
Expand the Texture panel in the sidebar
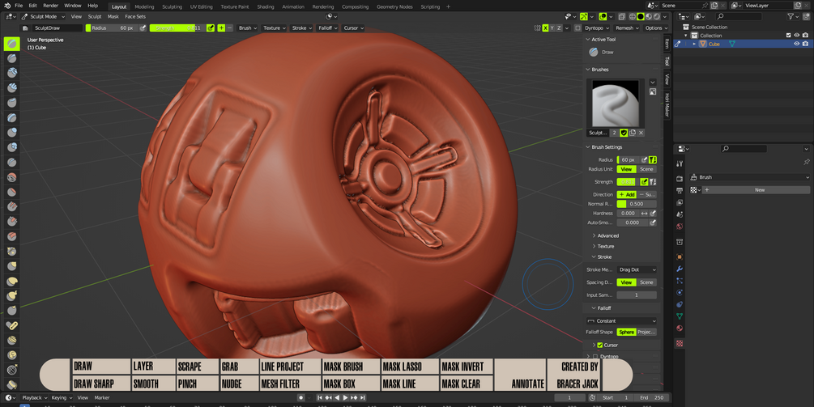(x=605, y=246)
